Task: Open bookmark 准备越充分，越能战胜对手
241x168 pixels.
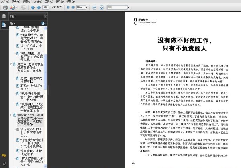Action: 32,38
